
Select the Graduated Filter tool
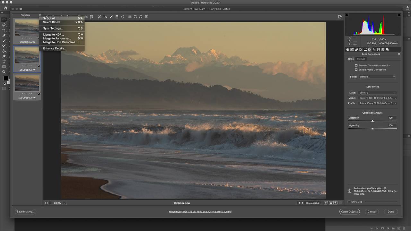[117, 17]
